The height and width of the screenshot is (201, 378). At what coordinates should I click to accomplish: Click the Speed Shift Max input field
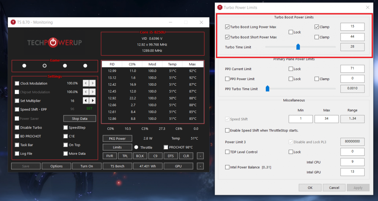tap(326, 119)
